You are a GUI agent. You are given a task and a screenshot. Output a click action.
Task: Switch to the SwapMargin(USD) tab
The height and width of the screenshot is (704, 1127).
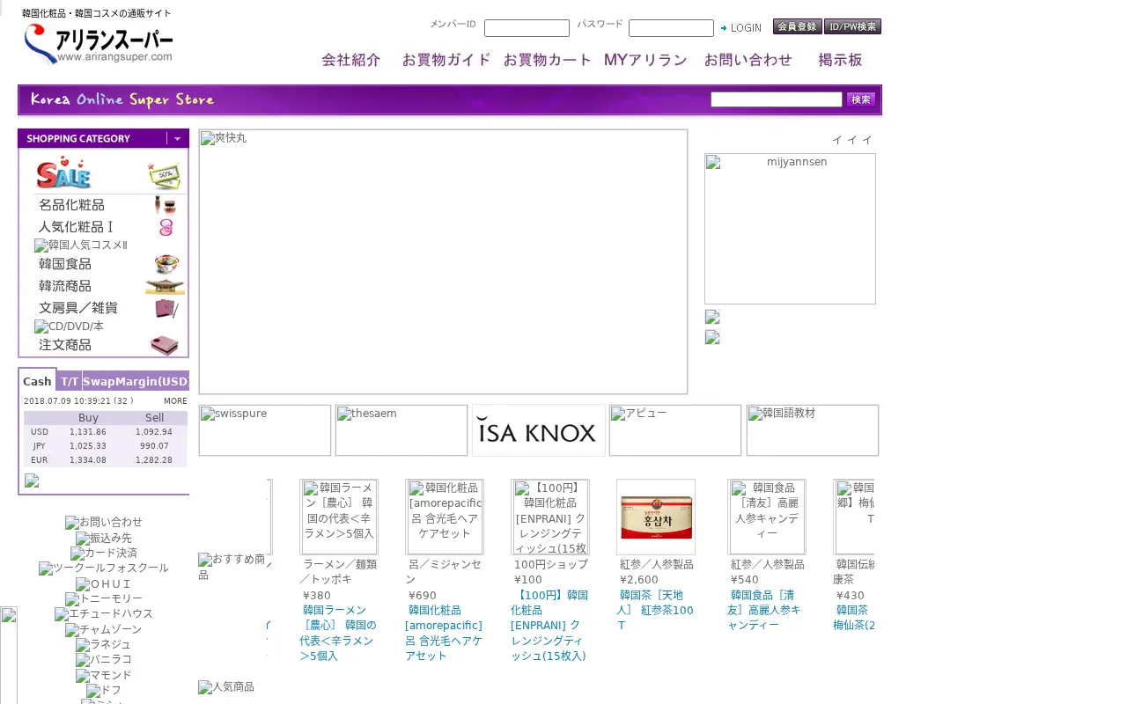pos(136,381)
